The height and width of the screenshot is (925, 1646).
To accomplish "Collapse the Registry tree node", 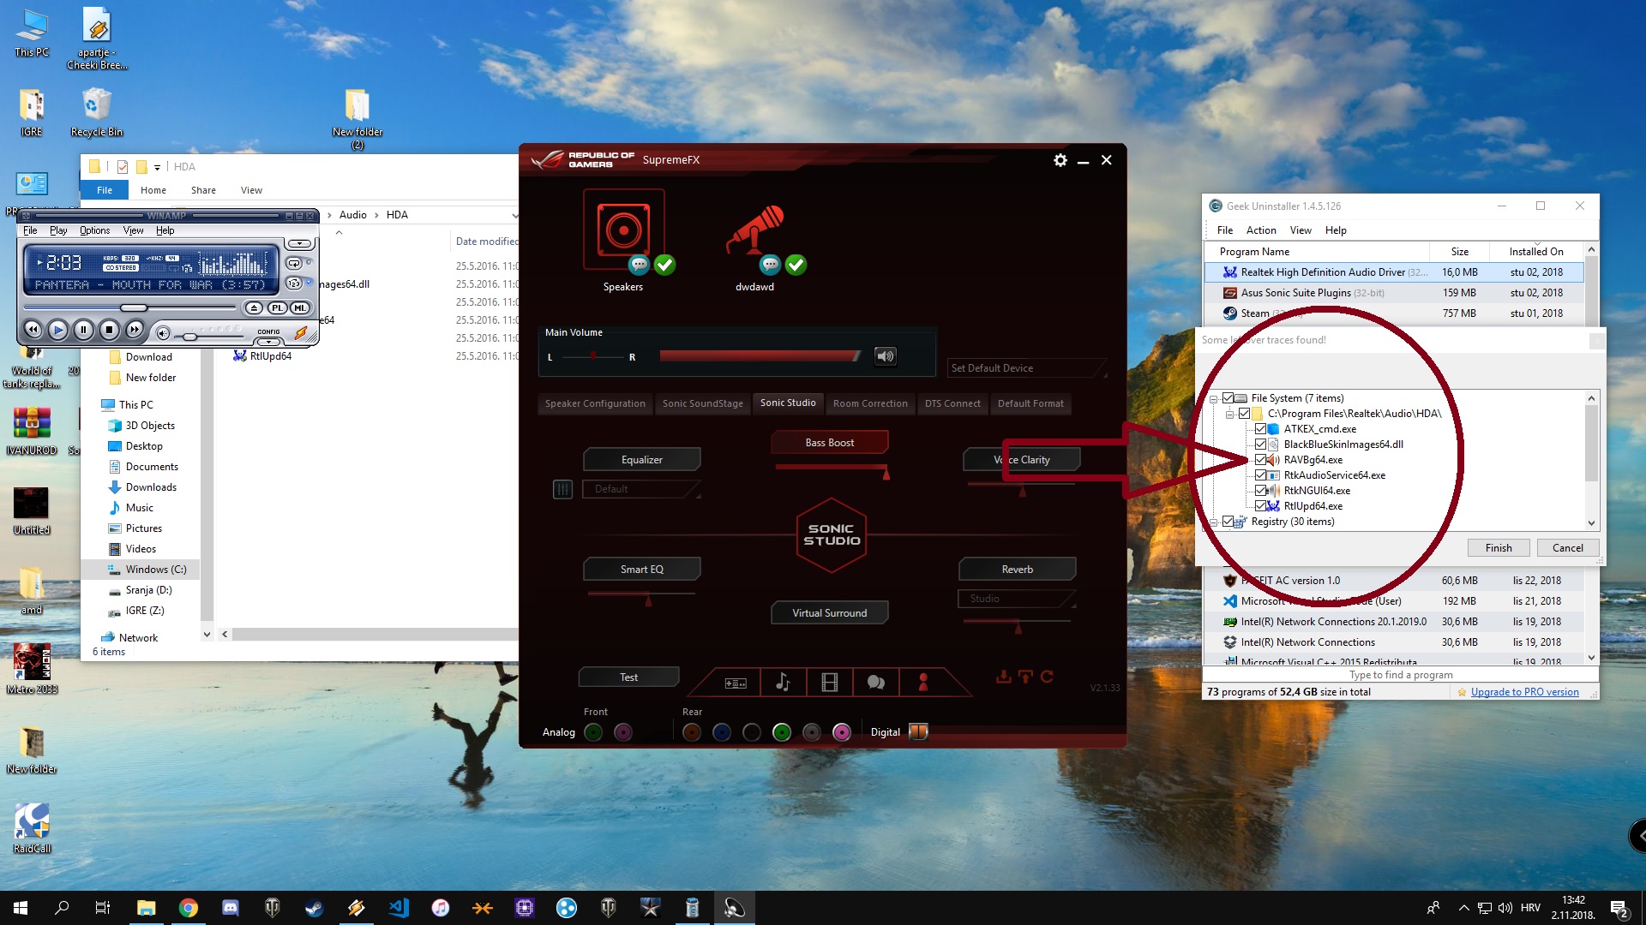I will click(1214, 522).
